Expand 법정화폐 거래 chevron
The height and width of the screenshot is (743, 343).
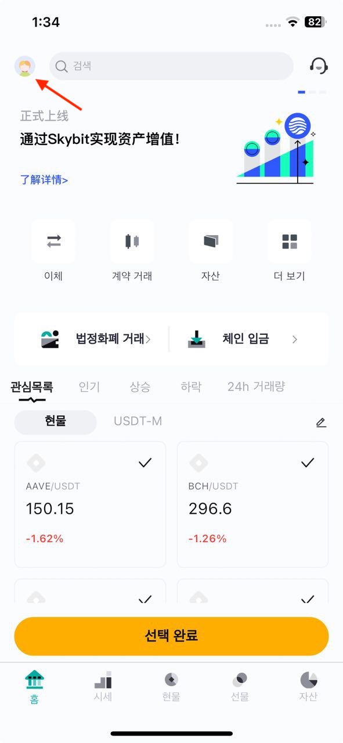[x=147, y=339]
